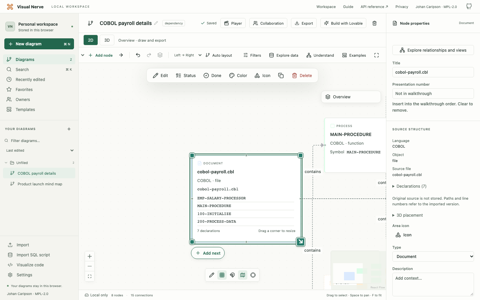The image size is (480, 300).
Task: Click the fit view icon below zoom controls
Action: pos(90,276)
